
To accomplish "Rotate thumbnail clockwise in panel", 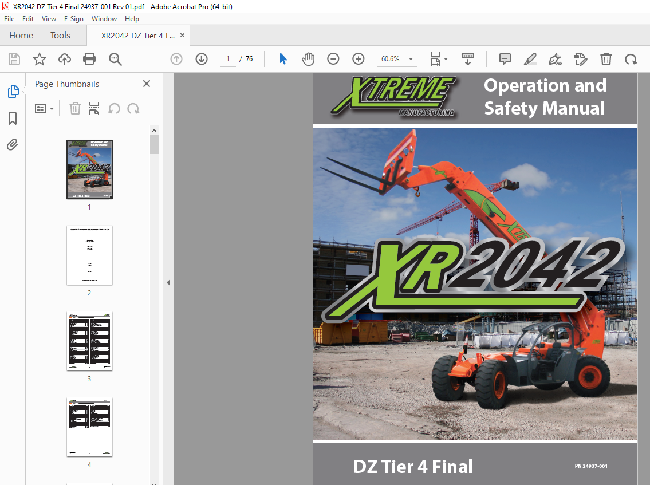I will coord(133,109).
